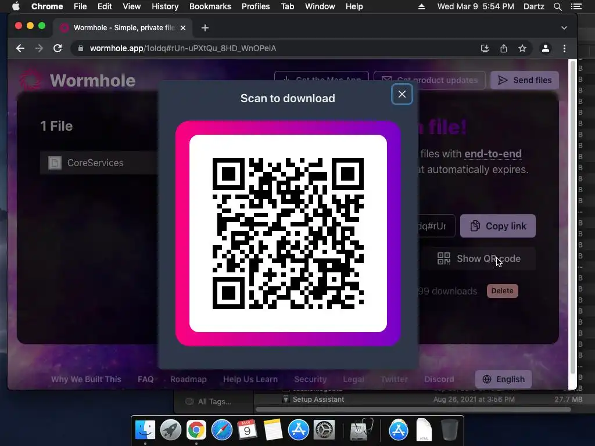Open the Edit menu
The image size is (595, 446).
click(105, 6)
